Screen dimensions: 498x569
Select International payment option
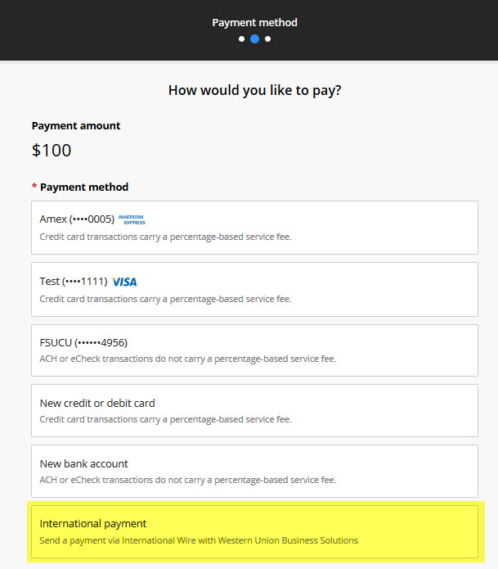coord(255,532)
